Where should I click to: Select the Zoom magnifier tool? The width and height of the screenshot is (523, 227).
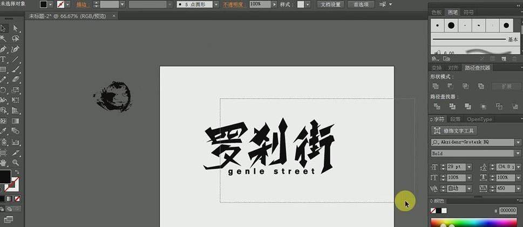coord(16,162)
